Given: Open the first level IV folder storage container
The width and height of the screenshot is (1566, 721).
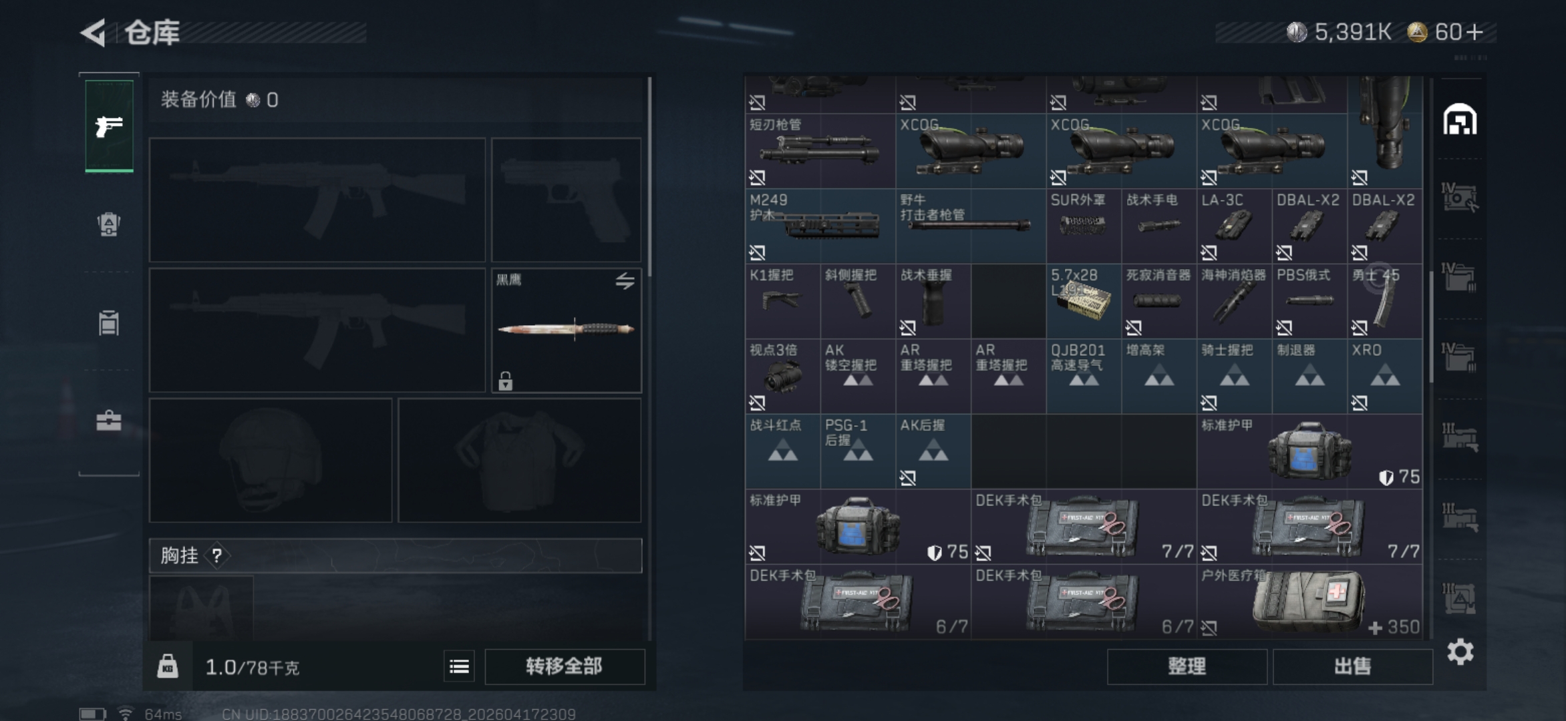Looking at the screenshot, I should coord(1460,277).
